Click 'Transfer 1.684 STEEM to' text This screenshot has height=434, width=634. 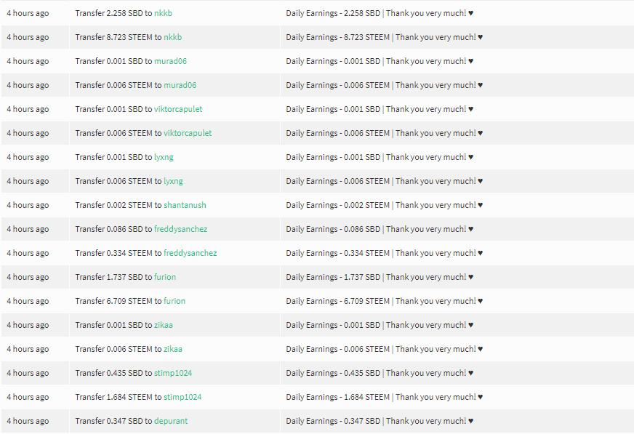[x=119, y=397]
